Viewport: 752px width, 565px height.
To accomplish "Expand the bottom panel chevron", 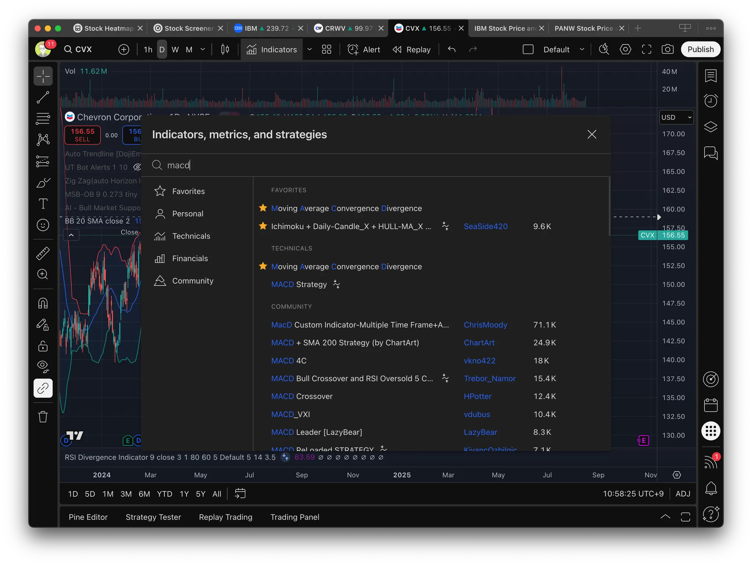I will [665, 517].
